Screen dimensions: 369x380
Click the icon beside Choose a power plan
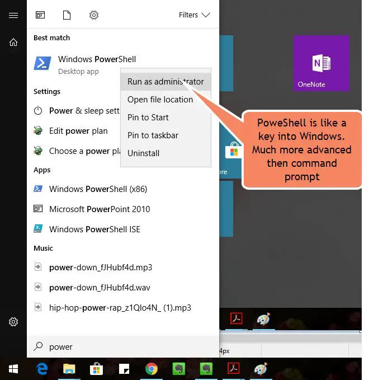pyautogui.click(x=38, y=151)
